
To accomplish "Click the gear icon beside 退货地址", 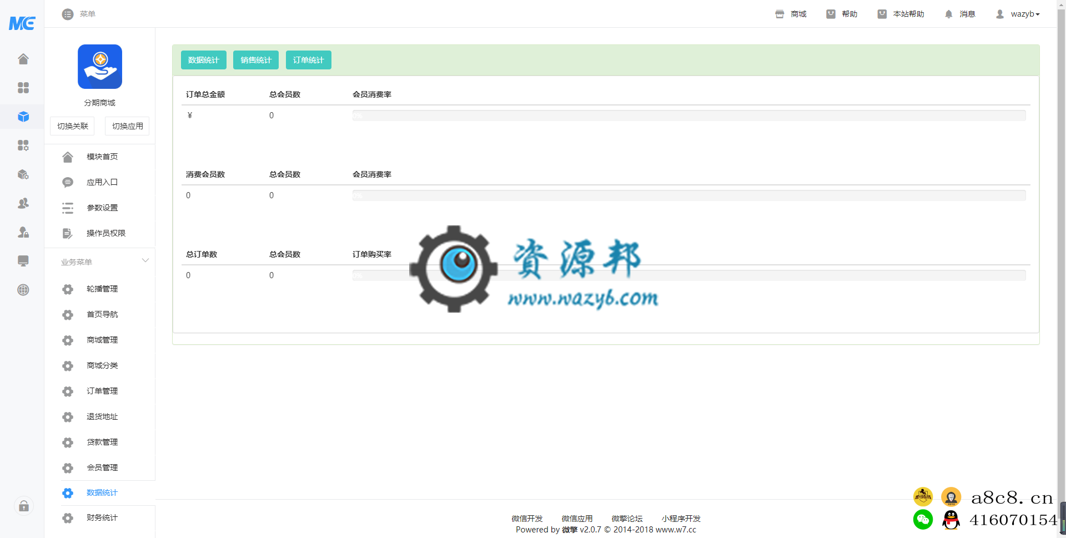I will [x=68, y=417].
